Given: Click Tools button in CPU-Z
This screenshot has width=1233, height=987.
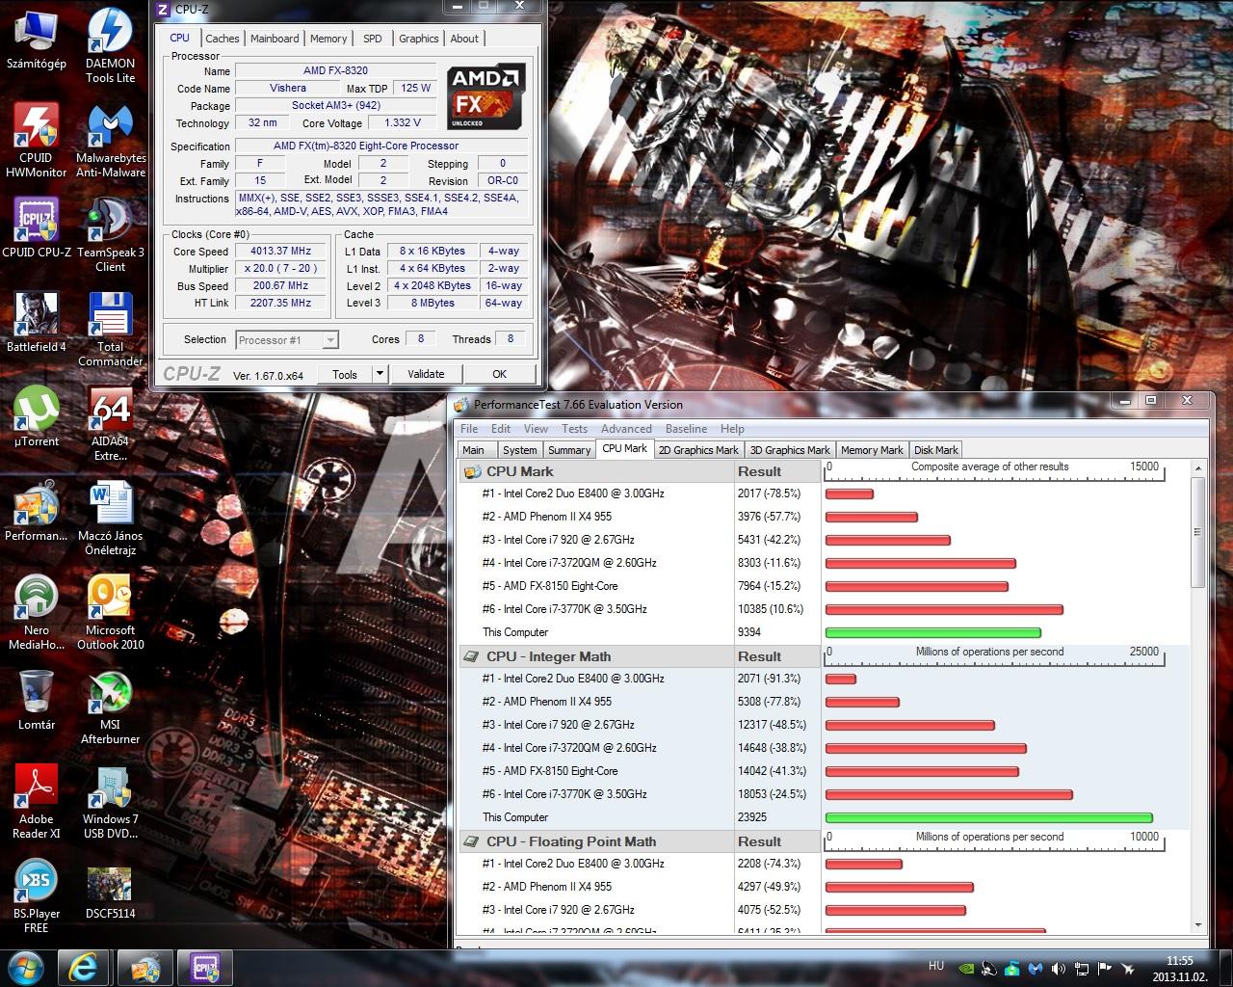Looking at the screenshot, I should pos(345,374).
